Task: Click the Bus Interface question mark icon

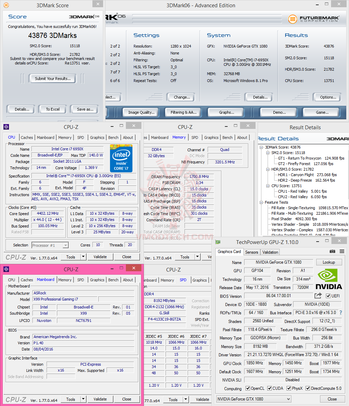Action: click(341, 313)
